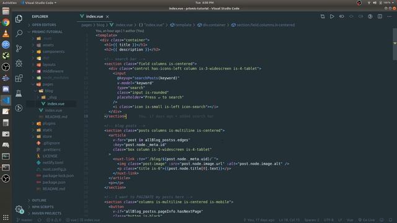Click the Ln, Col cursor position status item
Image resolution: width=397 pixels, height=223 pixels.
pos(289,221)
